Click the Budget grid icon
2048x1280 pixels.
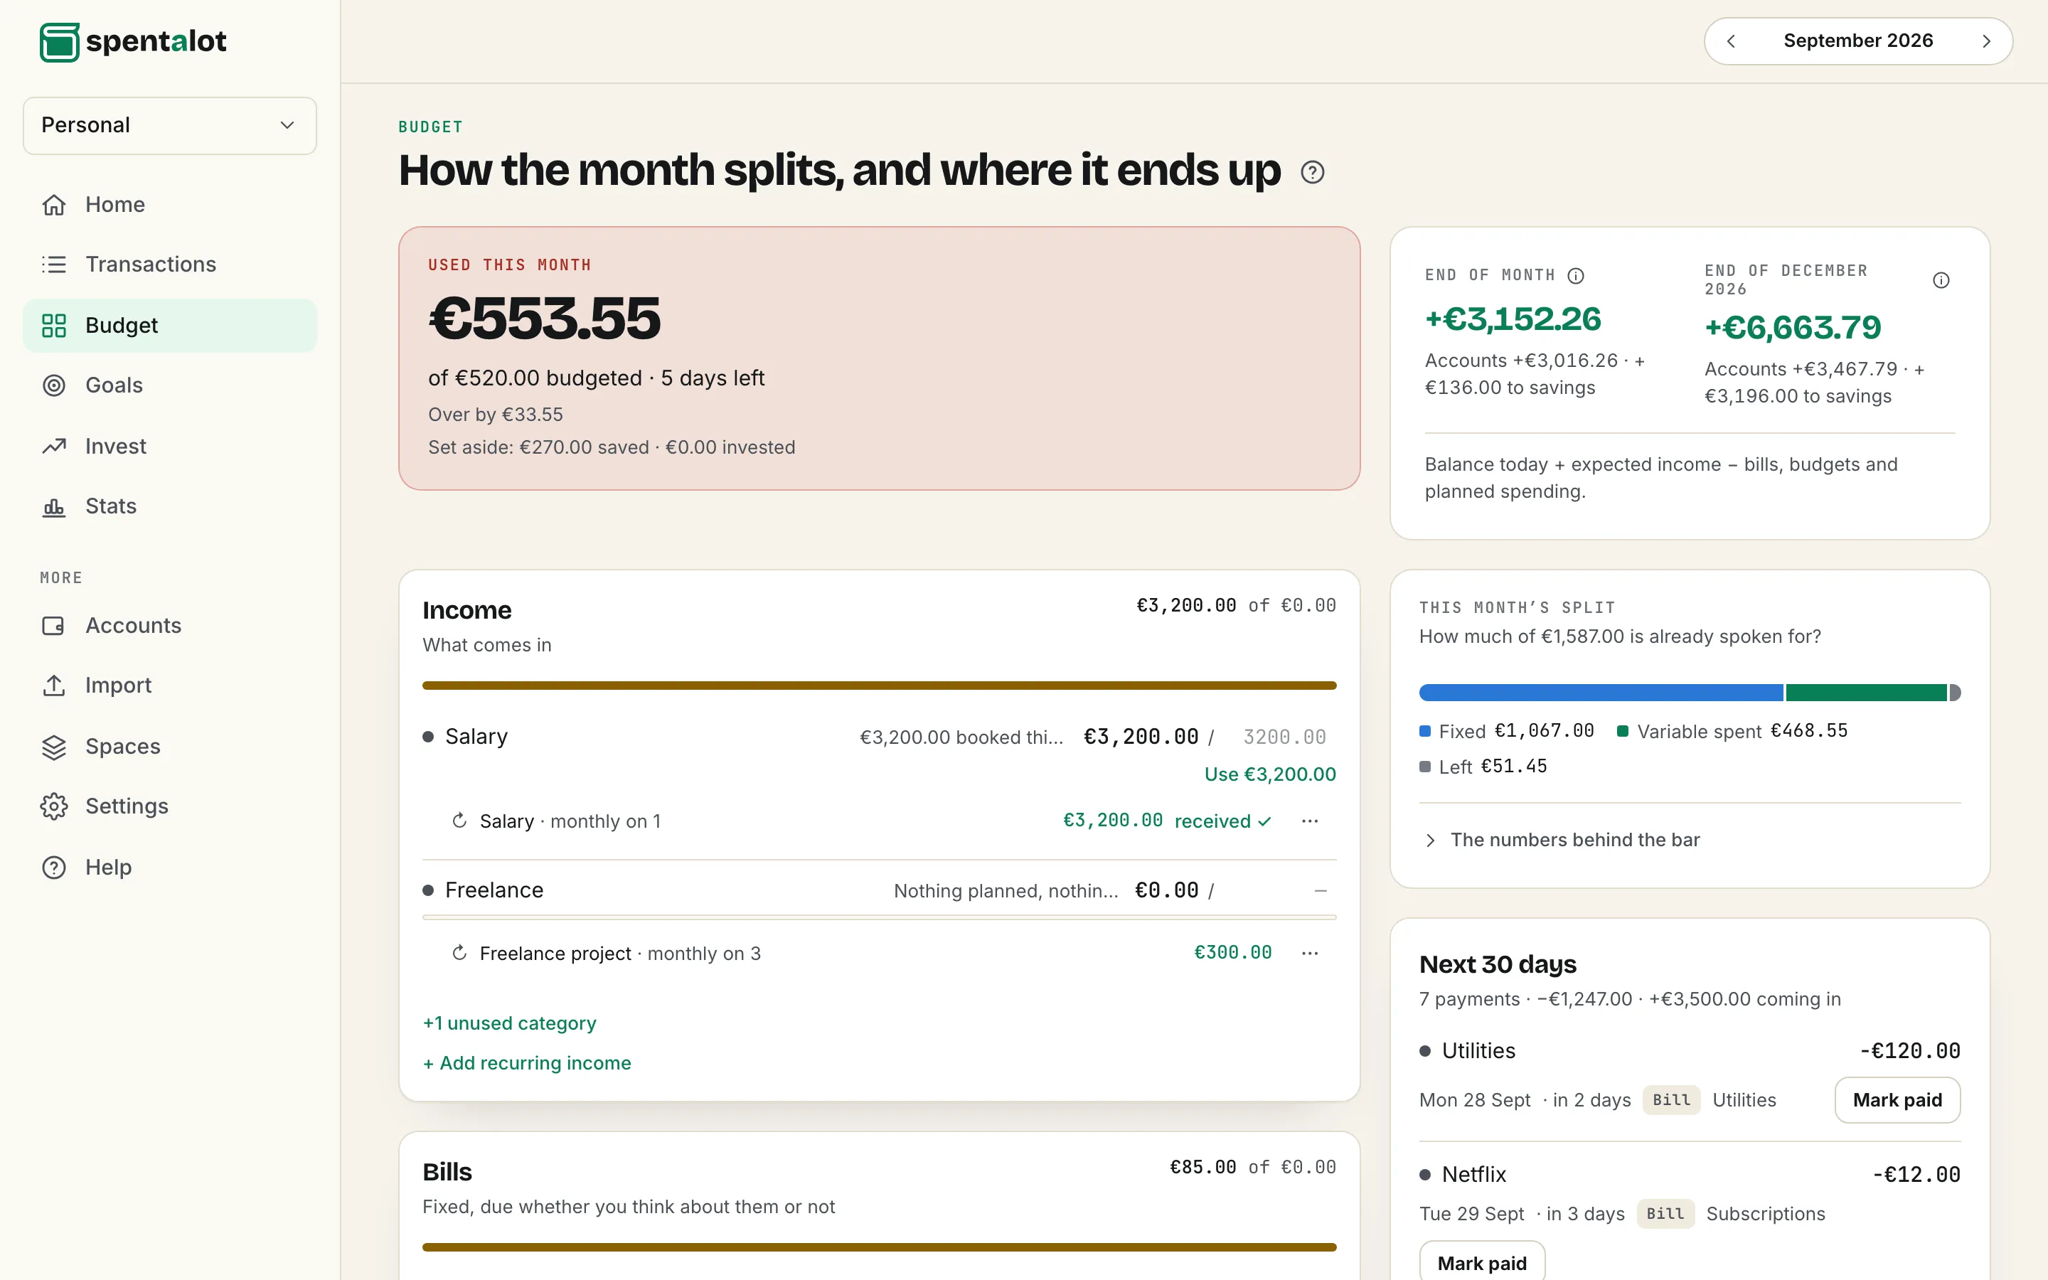54,325
